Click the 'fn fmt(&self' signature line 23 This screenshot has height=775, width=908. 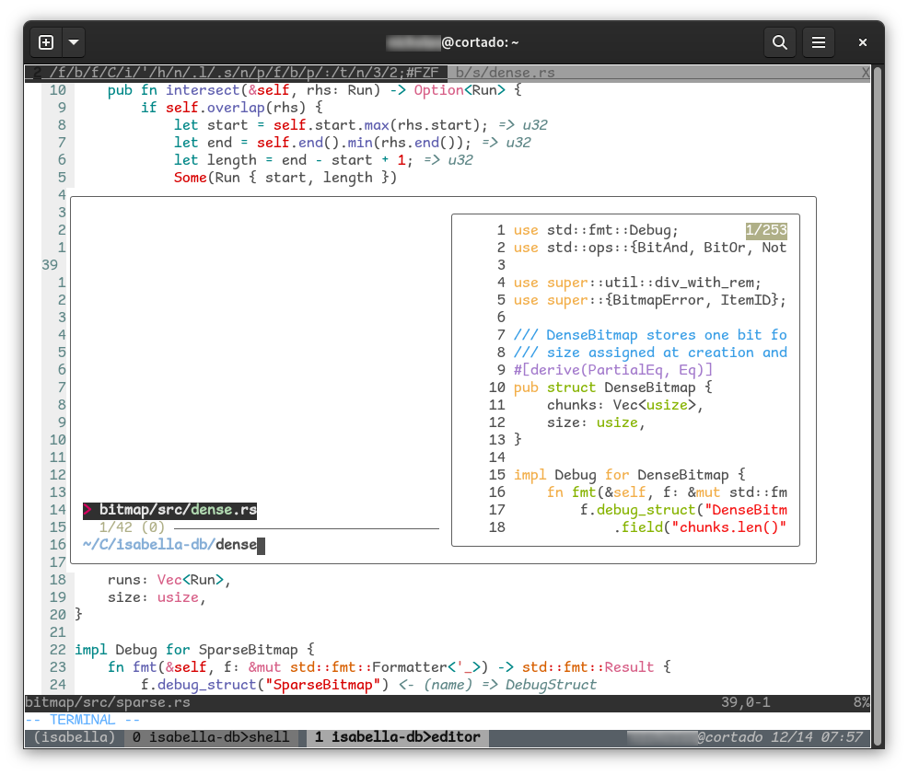[390, 667]
